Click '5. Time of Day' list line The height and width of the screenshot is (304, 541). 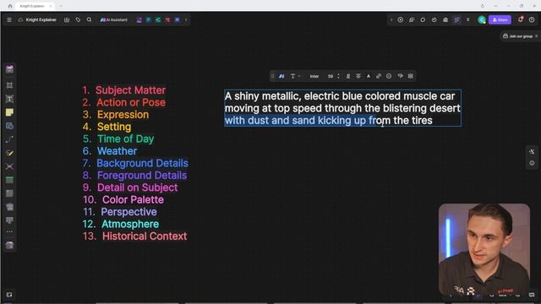[x=118, y=138]
